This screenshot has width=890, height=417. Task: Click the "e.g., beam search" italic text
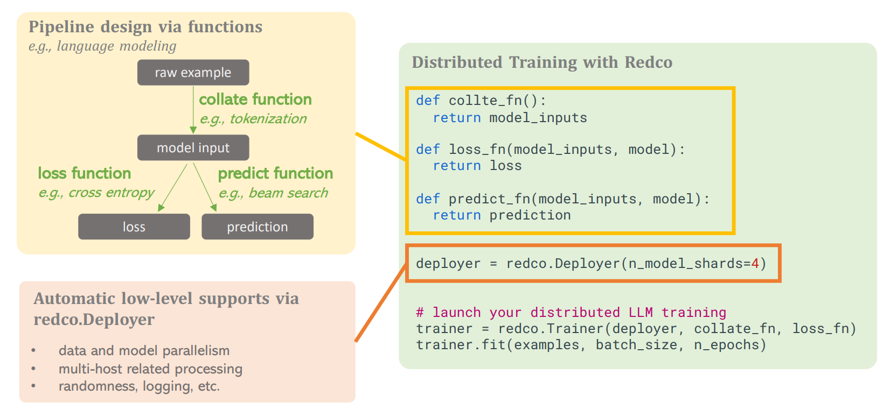click(273, 193)
